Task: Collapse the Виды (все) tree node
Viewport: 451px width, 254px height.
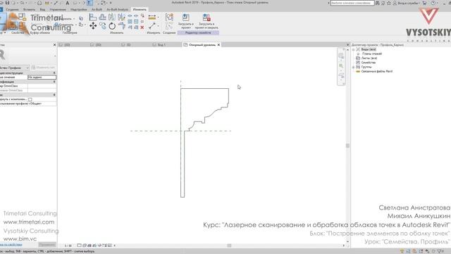Action: tap(354, 49)
